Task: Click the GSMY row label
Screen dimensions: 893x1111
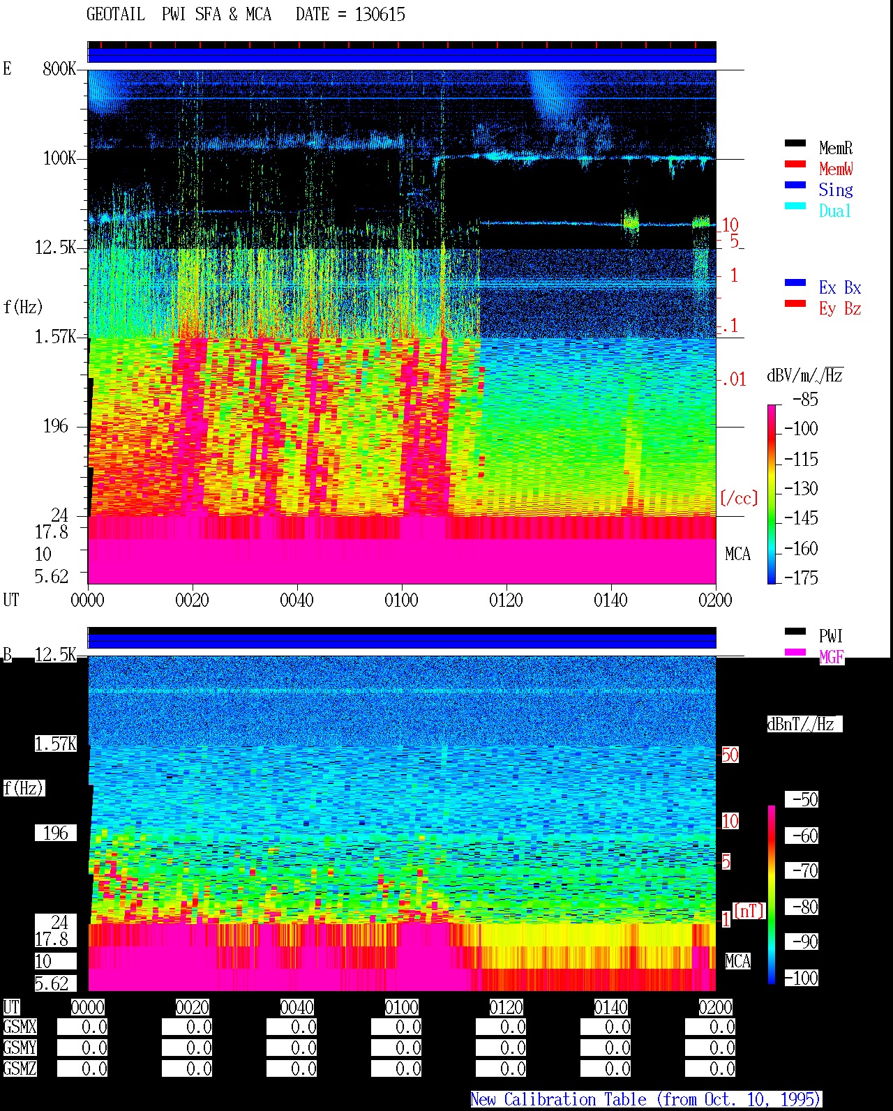Action: (20, 1048)
